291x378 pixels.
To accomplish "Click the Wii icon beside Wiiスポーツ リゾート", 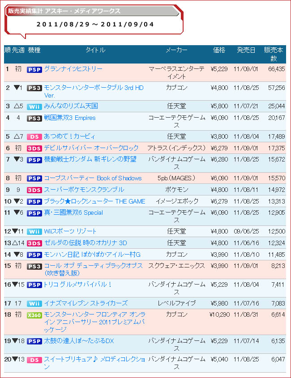I will [x=34, y=232].
